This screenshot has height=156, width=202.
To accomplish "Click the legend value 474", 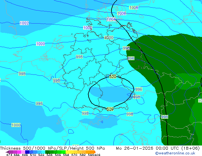I will pyautogui.click(x=9, y=155).
